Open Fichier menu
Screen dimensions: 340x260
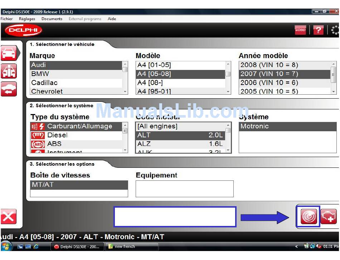point(7,19)
